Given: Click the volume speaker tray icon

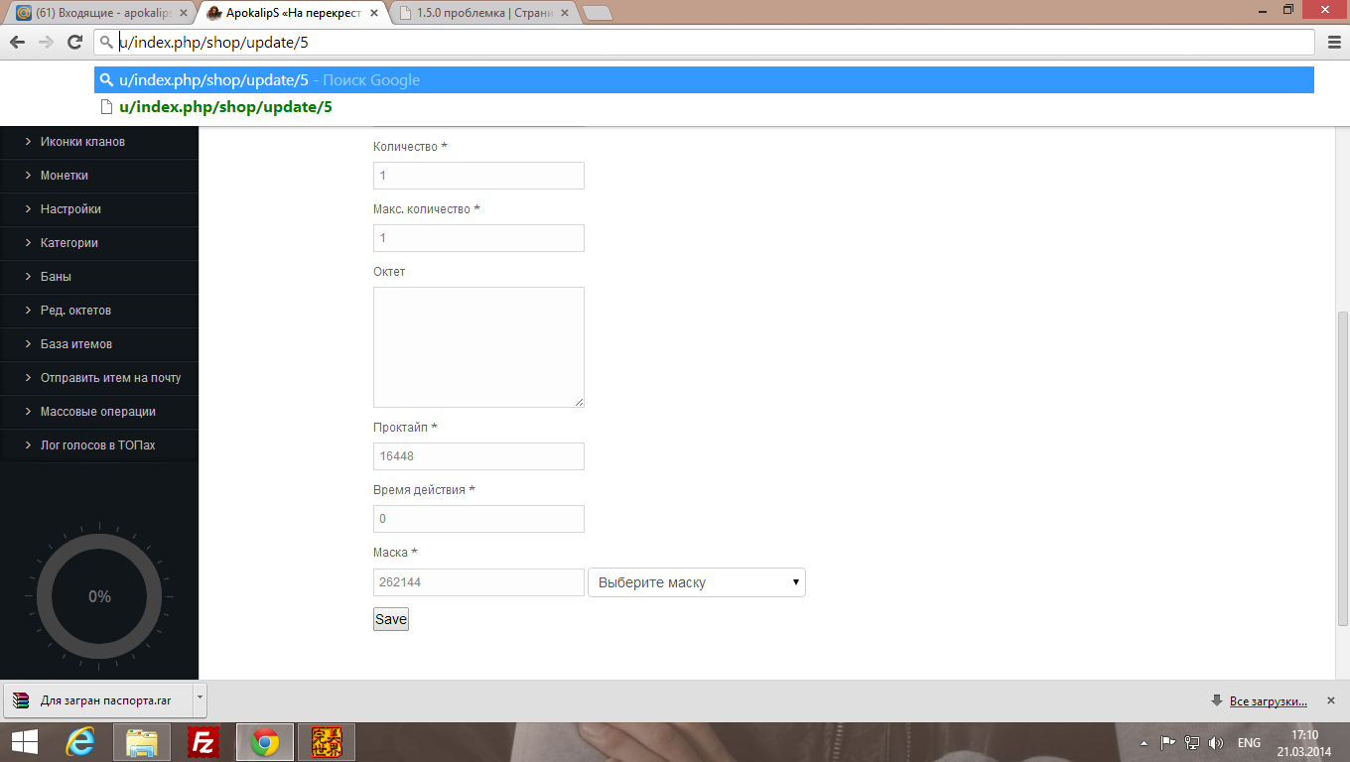Looking at the screenshot, I should point(1216,742).
